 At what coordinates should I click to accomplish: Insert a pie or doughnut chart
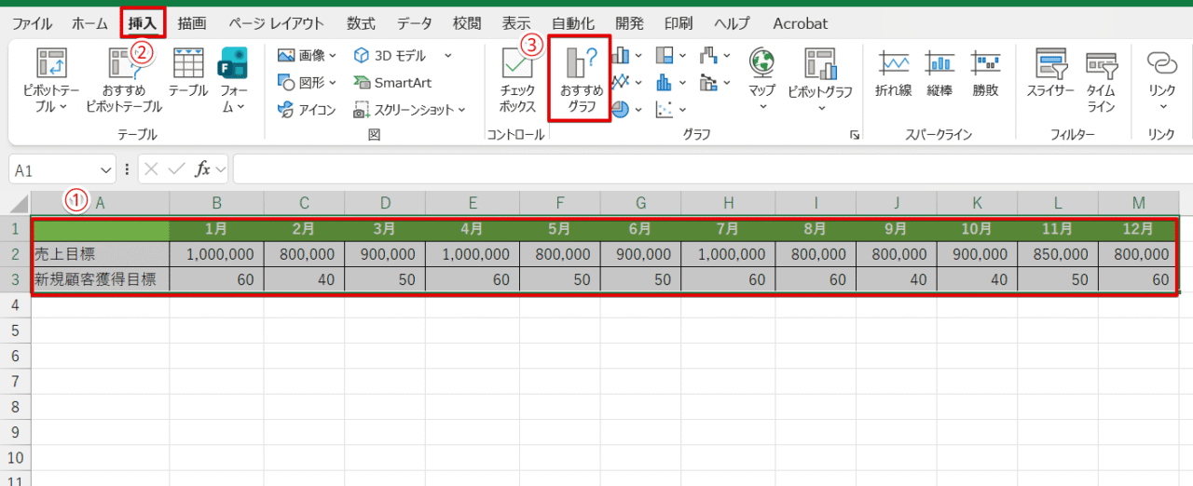point(620,110)
